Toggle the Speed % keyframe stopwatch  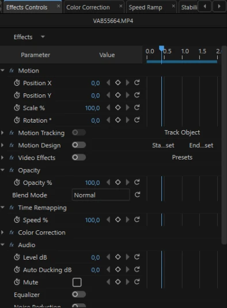(17, 220)
